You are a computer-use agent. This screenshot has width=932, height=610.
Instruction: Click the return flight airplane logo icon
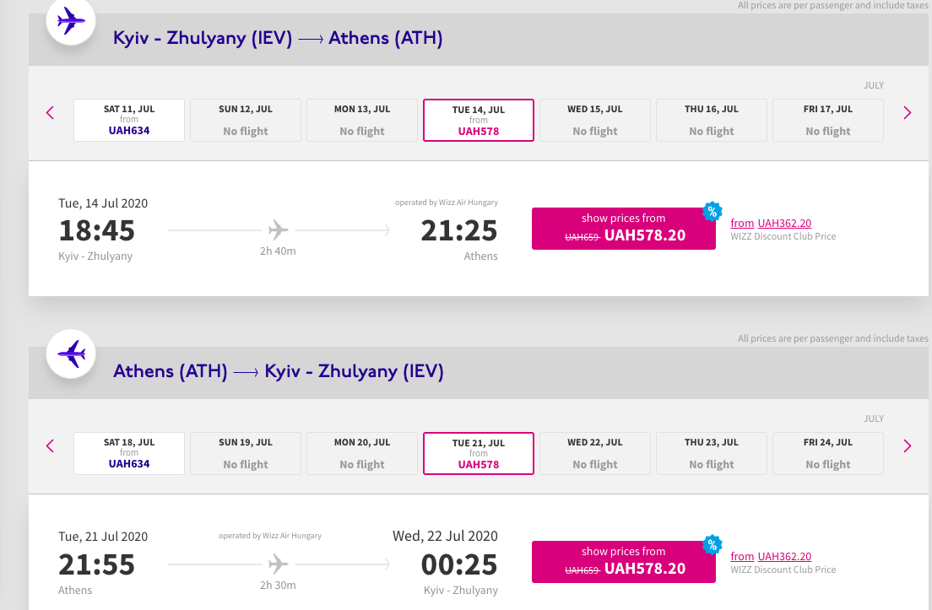pos(70,354)
